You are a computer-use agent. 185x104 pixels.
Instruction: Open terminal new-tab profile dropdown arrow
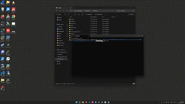click(94, 36)
